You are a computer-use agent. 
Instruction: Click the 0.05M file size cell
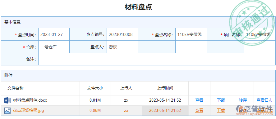[x=95, y=111]
